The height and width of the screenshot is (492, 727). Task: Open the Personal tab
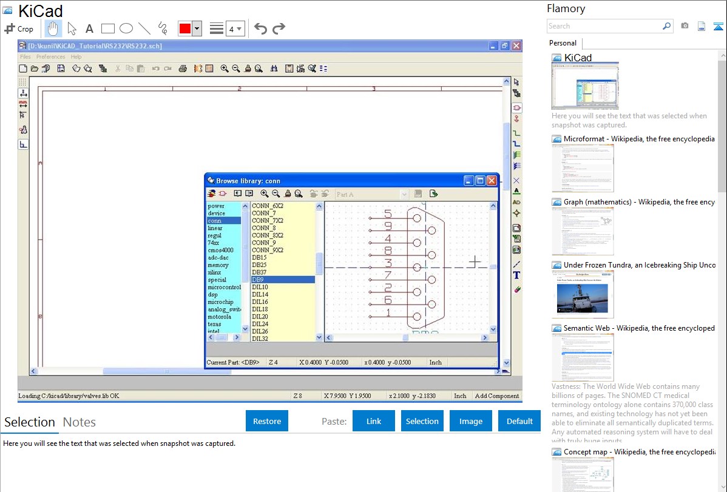(563, 43)
